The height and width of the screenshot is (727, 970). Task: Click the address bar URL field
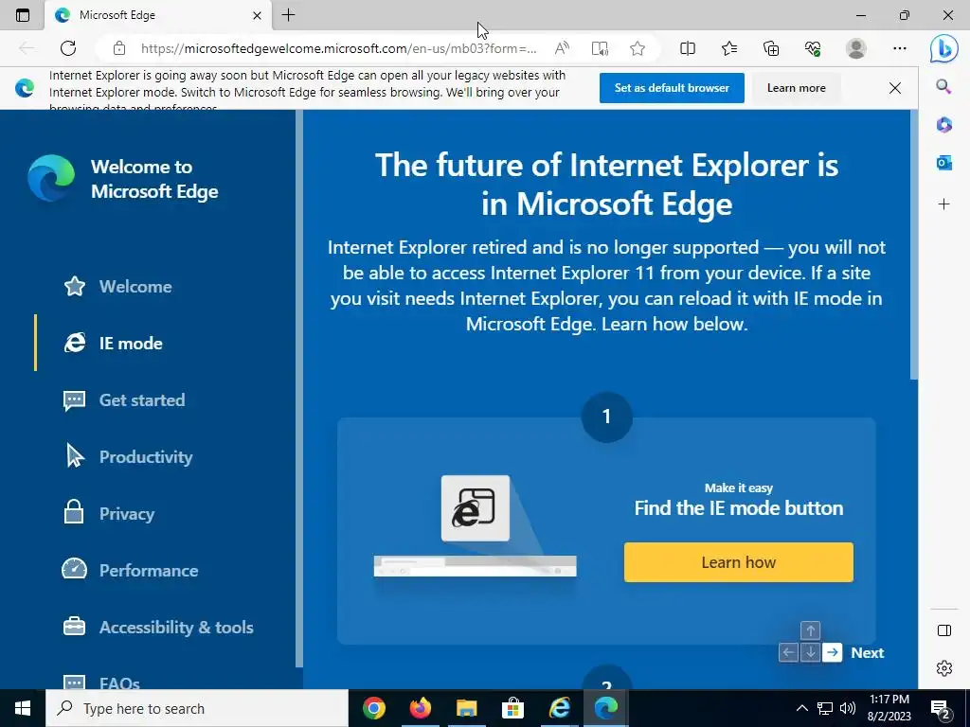pos(339,48)
